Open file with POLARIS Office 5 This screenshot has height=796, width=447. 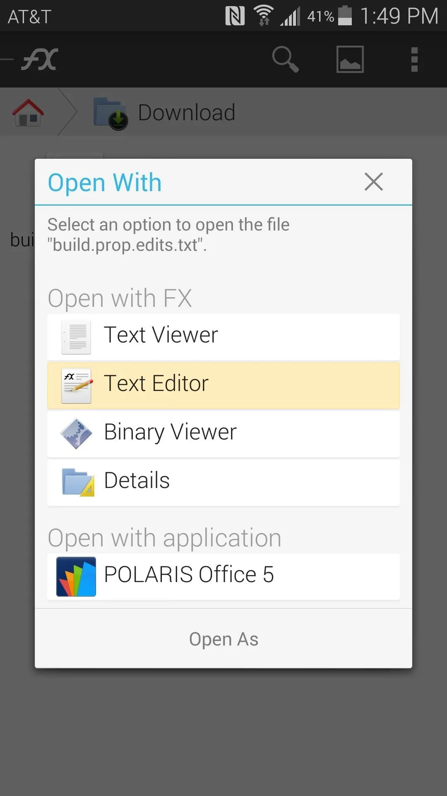coord(223,577)
